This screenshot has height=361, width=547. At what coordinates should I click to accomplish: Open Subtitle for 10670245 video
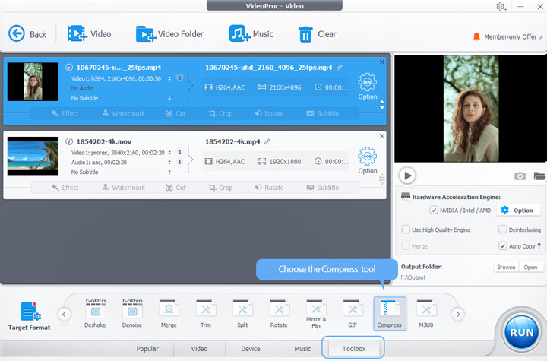pos(323,113)
